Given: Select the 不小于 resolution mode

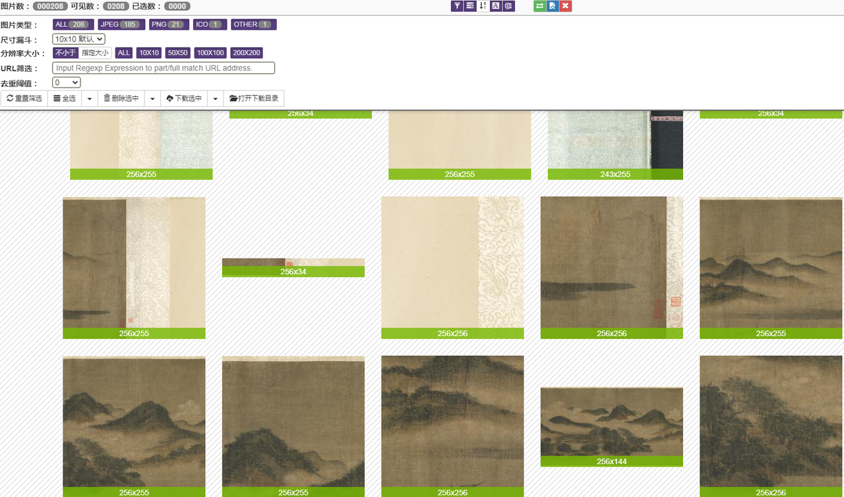Looking at the screenshot, I should (x=65, y=53).
